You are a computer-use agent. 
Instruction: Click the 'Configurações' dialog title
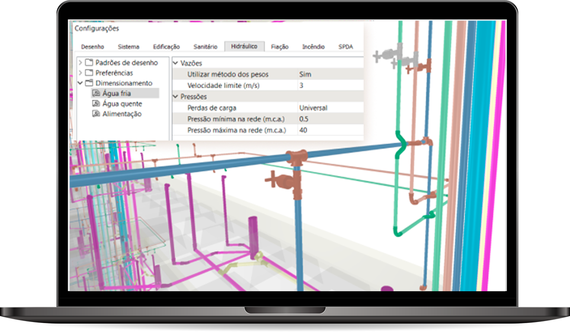click(x=97, y=28)
